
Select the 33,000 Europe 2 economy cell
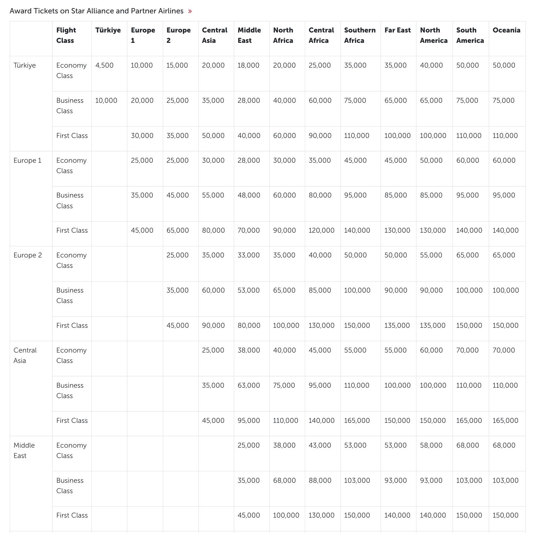point(248,255)
